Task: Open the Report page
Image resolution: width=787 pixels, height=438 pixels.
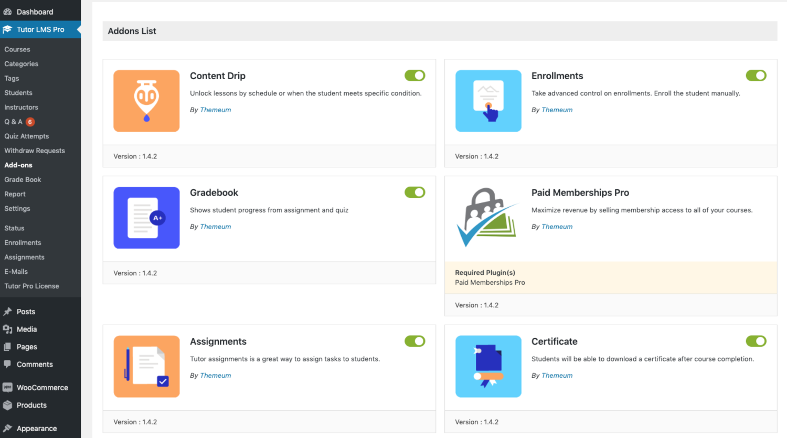Action: pyautogui.click(x=15, y=194)
